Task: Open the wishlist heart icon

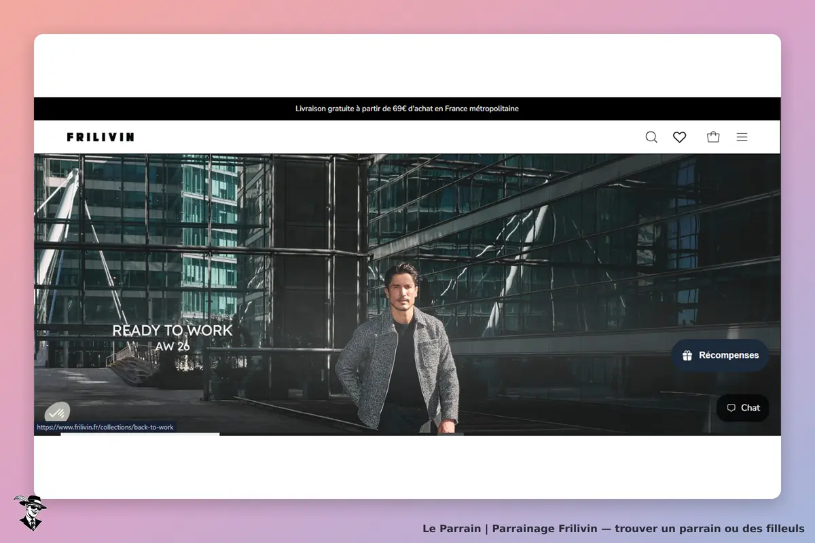Action: pyautogui.click(x=679, y=137)
